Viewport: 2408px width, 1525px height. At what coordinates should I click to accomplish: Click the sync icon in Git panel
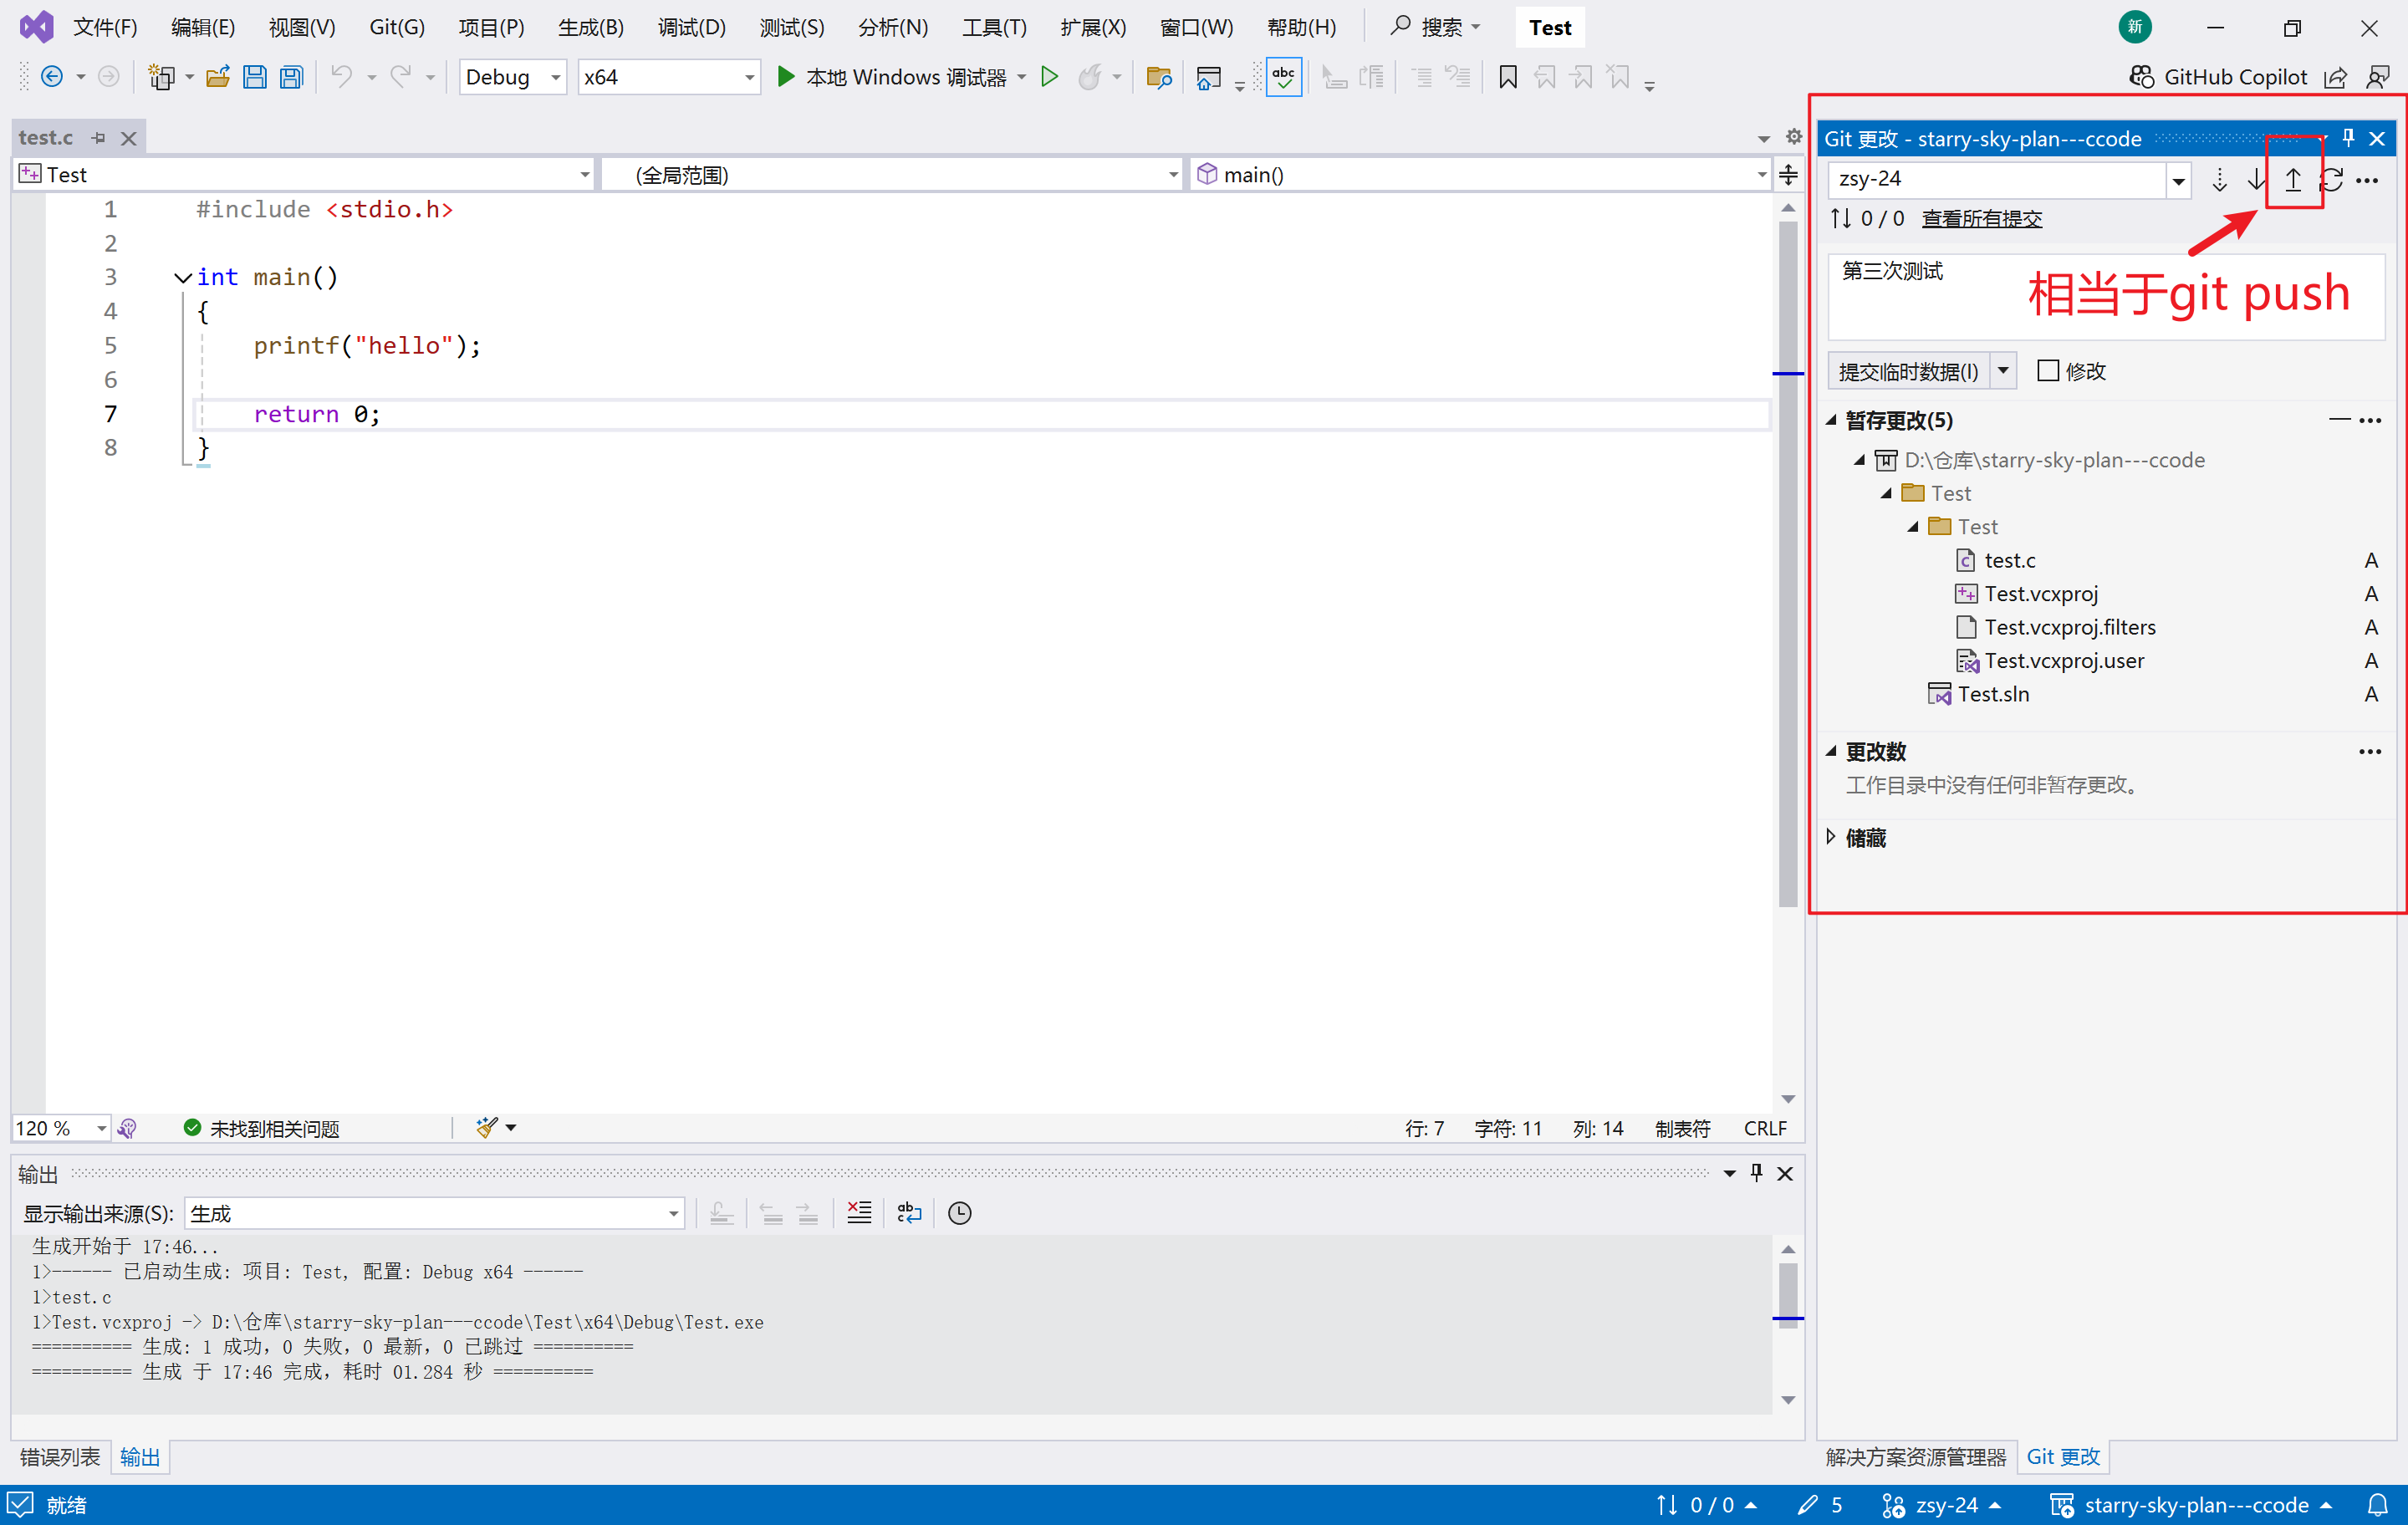coord(2331,180)
